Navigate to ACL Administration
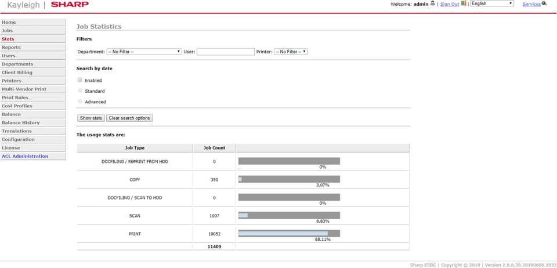This screenshot has height=268, width=557. coord(25,156)
